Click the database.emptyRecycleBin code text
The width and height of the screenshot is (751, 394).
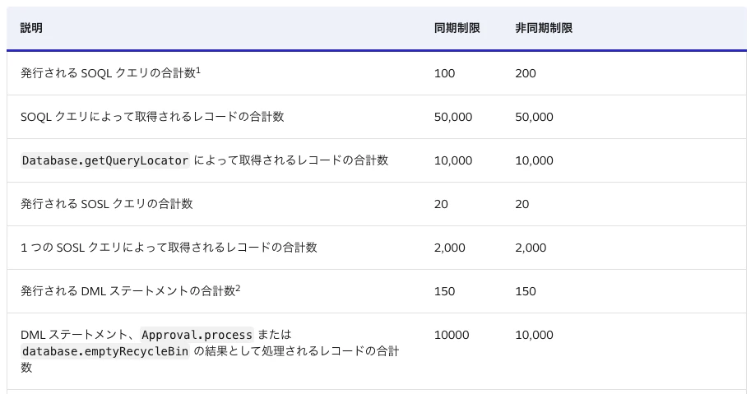tap(105, 351)
